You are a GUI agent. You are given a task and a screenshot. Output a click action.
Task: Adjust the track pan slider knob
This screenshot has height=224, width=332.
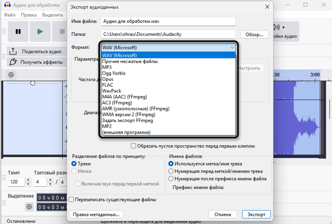click(33, 83)
